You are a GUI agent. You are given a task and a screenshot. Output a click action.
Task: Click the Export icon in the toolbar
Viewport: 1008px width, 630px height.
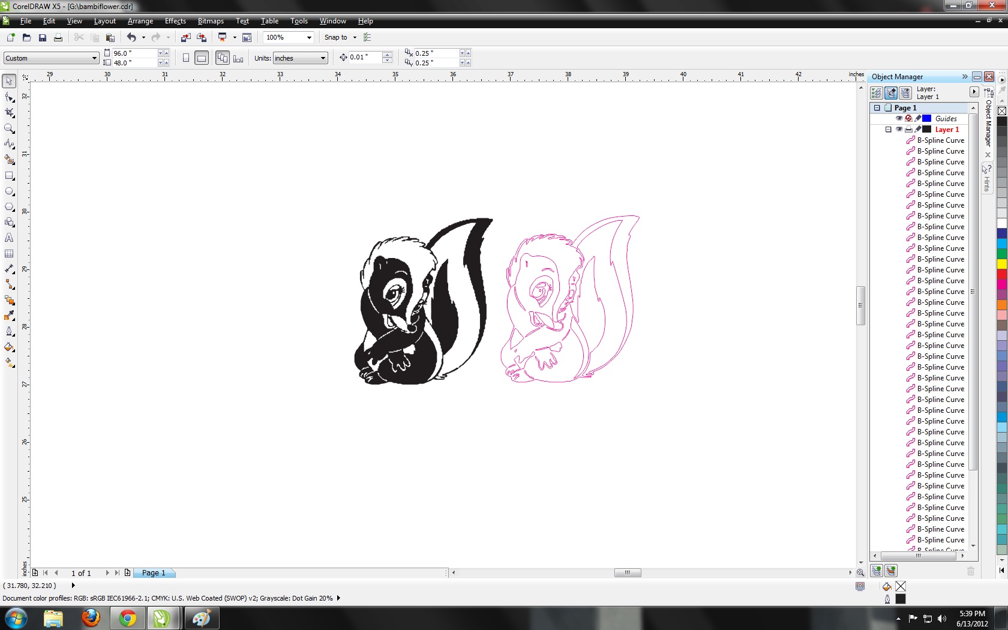point(202,37)
